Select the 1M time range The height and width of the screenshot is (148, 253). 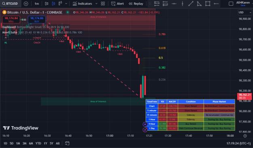pos(18,143)
